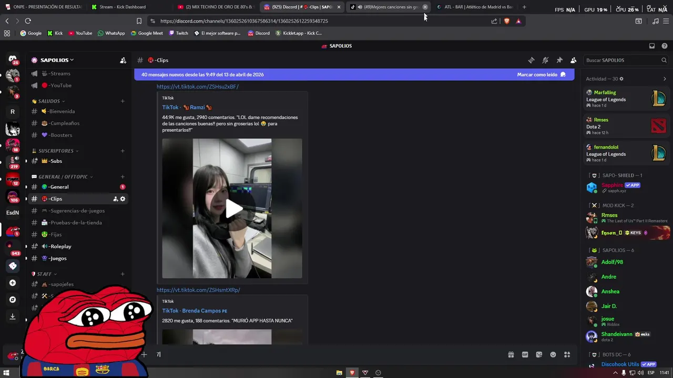Open the General channel
Screen dimensions: 673x378
78,187
